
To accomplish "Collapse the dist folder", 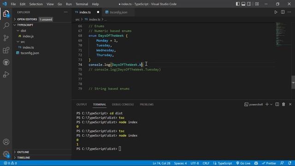I will [x=42, y=31].
